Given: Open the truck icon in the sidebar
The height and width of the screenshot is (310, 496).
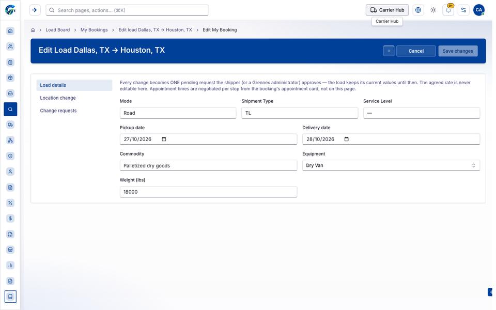Looking at the screenshot, I should click(x=10, y=125).
